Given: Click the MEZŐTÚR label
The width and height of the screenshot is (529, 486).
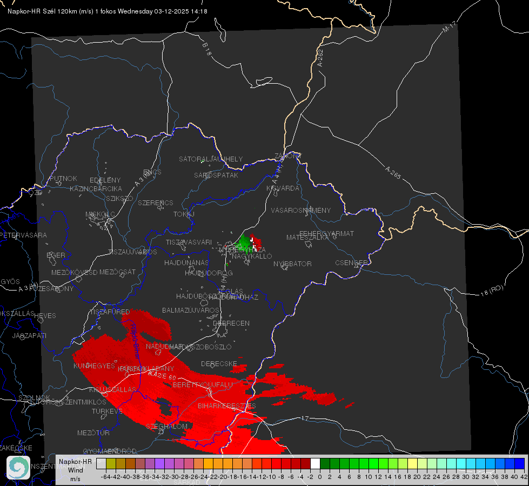Looking at the screenshot, I should pyautogui.click(x=93, y=433).
